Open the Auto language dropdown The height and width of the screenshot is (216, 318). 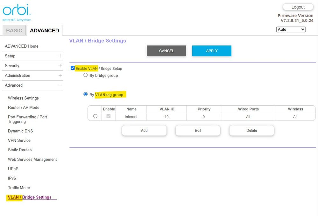tap(291, 29)
